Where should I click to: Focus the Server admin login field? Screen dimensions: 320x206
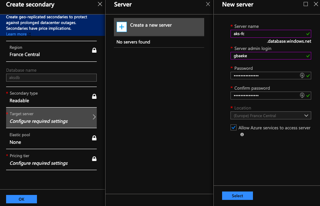click(267, 56)
